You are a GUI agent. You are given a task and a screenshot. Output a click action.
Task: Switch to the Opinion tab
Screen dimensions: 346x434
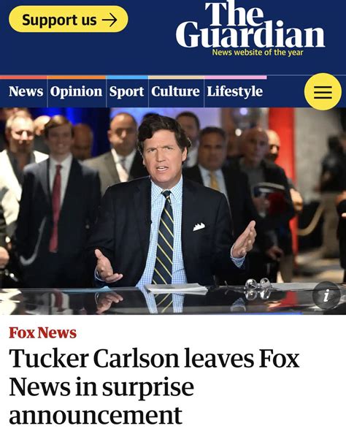point(77,91)
